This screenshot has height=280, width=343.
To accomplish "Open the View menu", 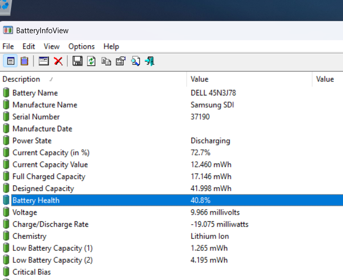I will tap(52, 46).
